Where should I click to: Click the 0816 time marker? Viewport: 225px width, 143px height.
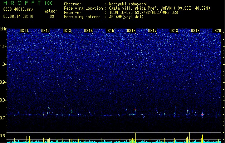(131, 31)
